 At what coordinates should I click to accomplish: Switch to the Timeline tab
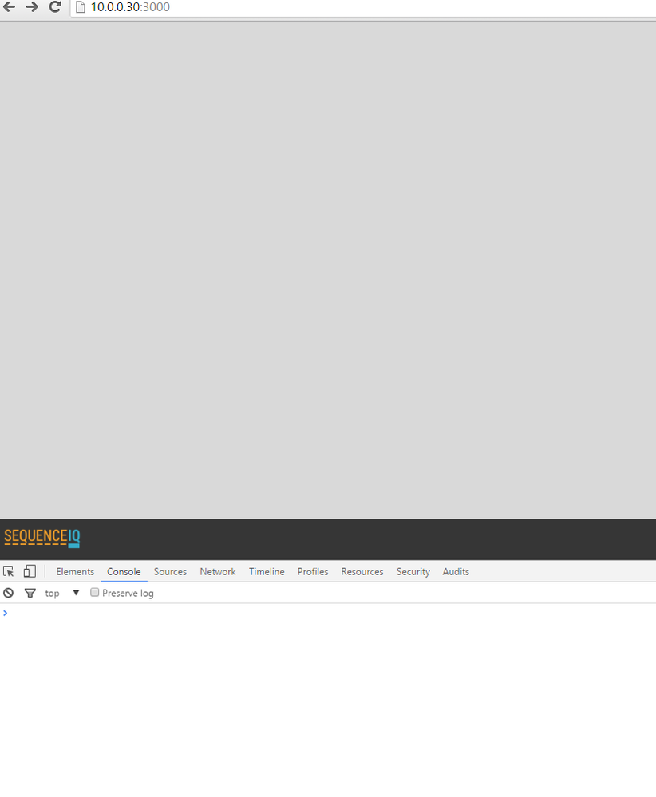(267, 571)
